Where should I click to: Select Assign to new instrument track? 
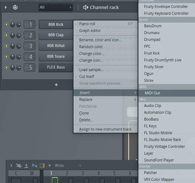point(105,129)
